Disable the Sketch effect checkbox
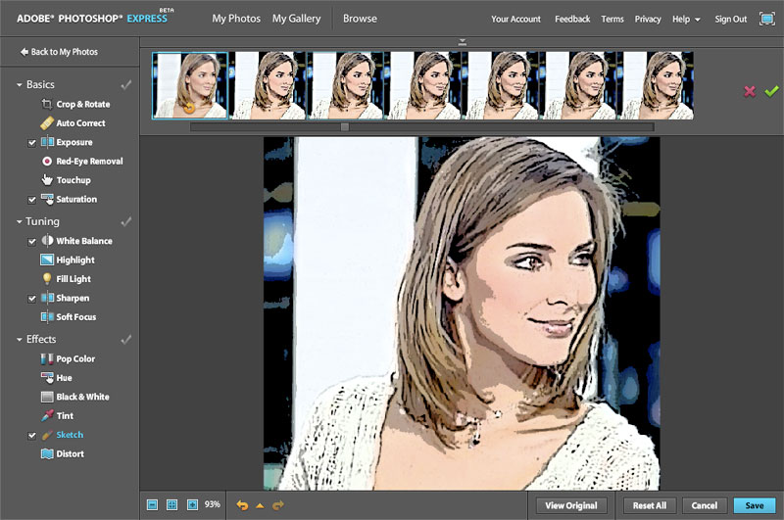 (x=32, y=435)
